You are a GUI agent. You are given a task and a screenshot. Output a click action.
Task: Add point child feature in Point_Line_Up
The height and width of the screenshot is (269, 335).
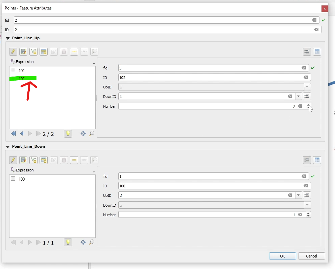coord(33,51)
